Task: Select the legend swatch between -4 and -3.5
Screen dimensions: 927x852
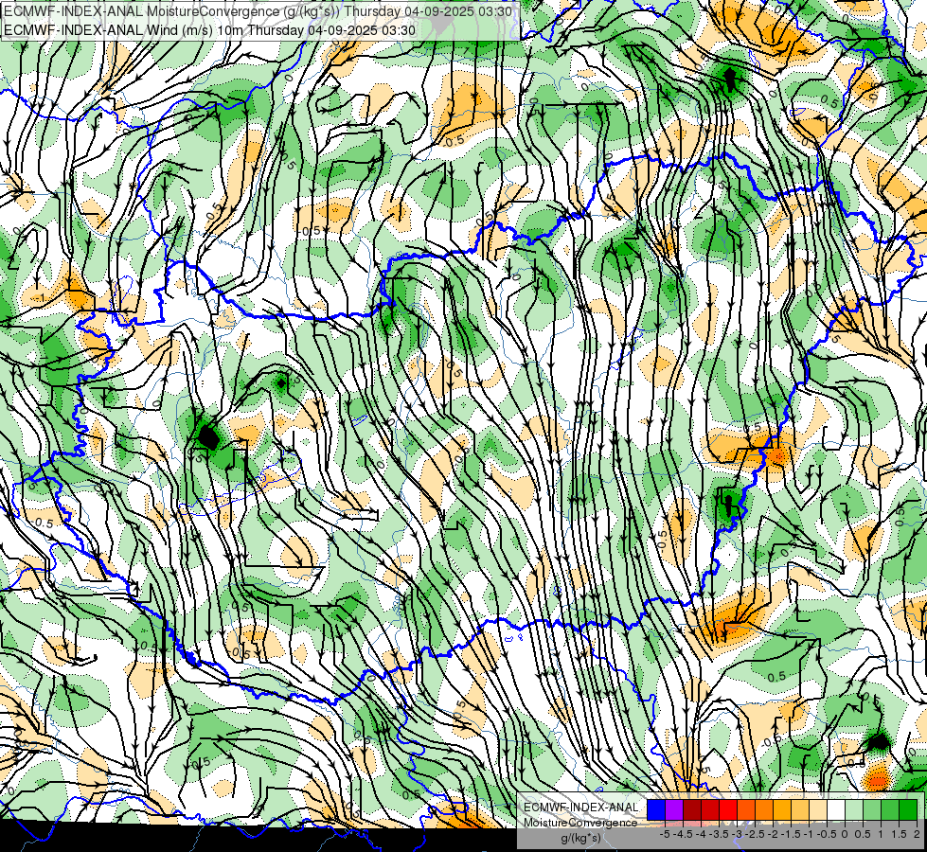Action: [710, 809]
